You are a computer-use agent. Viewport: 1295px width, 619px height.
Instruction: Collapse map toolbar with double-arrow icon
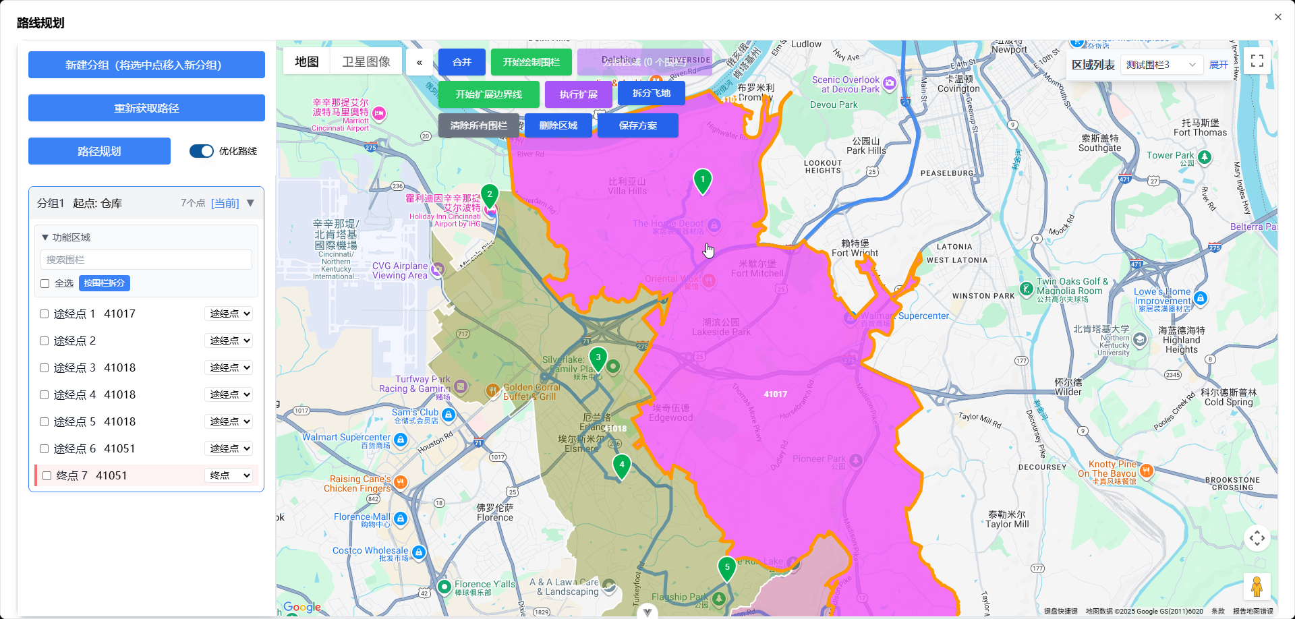click(x=420, y=62)
